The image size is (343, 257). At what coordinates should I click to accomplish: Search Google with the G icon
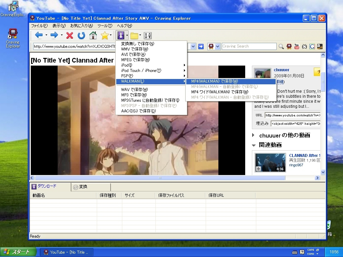[312, 46]
